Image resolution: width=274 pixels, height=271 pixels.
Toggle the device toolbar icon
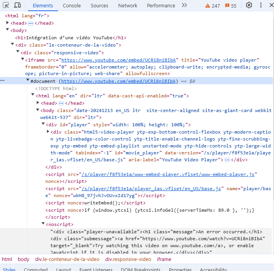tap(17, 5)
